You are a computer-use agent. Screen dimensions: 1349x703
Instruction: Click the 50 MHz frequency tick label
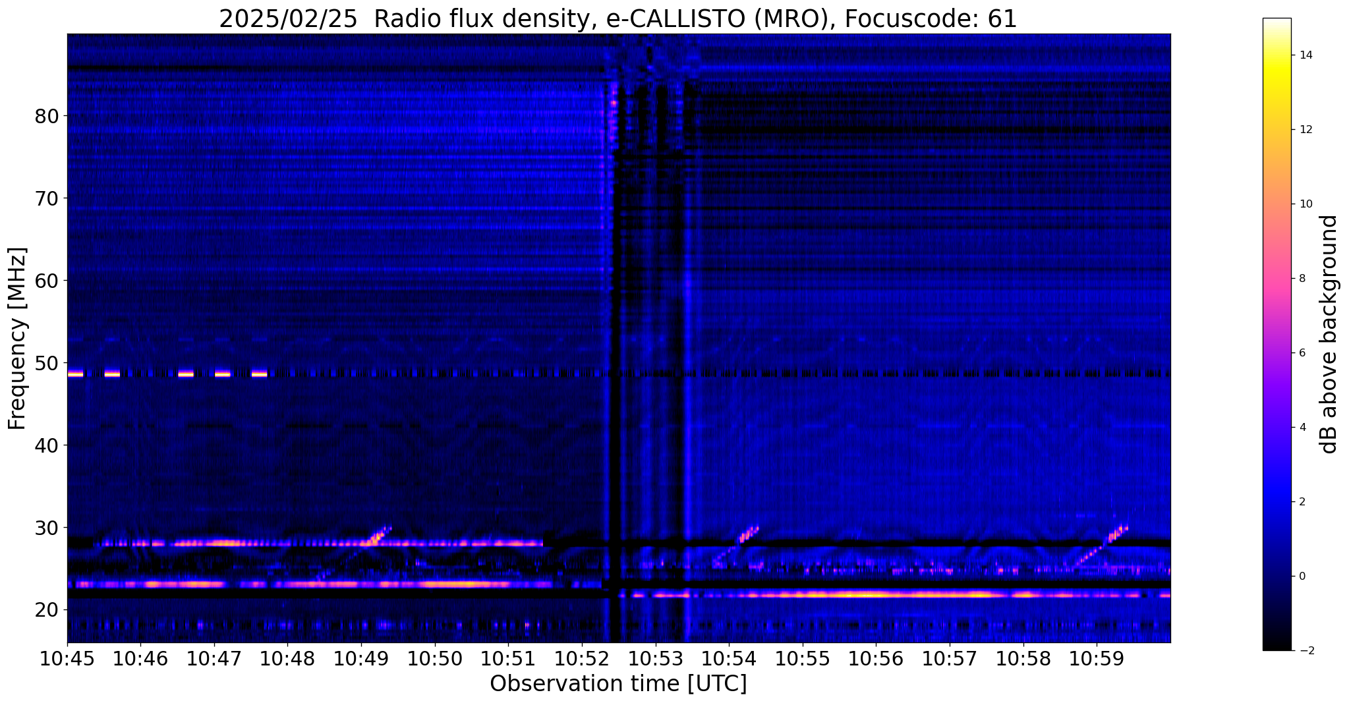[x=46, y=363]
